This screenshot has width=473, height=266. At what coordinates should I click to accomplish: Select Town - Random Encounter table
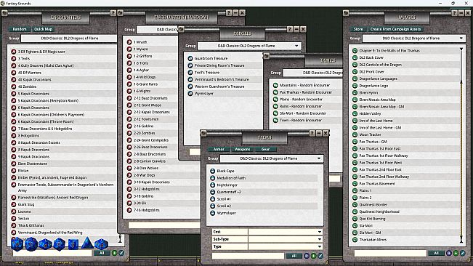[301, 120]
